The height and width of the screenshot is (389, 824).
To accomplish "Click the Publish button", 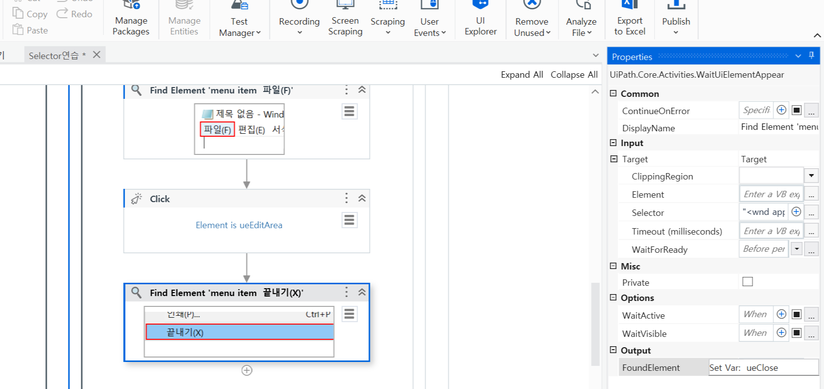I will tap(676, 19).
